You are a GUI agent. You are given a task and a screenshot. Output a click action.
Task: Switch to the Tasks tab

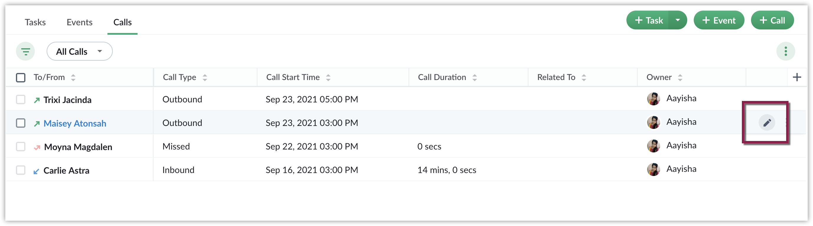35,22
